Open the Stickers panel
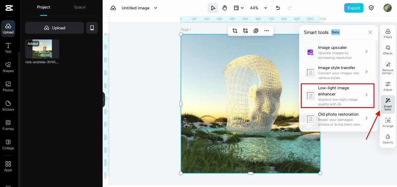 pos(8,106)
